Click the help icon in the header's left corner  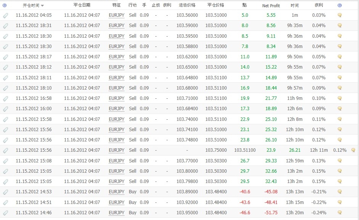(5, 5)
